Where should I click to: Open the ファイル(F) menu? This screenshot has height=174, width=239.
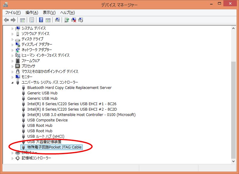click(13, 12)
